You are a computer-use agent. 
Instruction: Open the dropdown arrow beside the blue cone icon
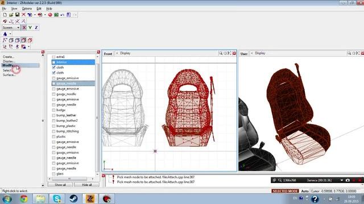coord(10,34)
